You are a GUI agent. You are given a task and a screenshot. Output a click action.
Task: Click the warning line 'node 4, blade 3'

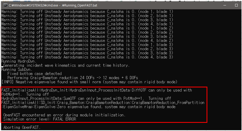[87, 57]
